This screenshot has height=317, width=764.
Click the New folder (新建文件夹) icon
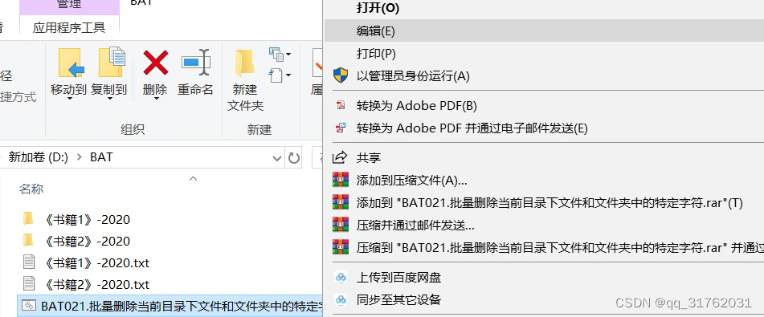coord(244,63)
